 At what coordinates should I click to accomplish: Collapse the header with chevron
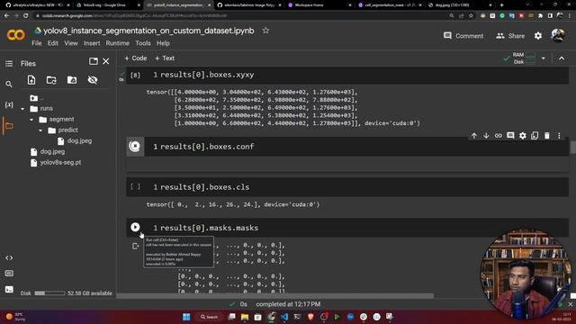[x=562, y=58]
